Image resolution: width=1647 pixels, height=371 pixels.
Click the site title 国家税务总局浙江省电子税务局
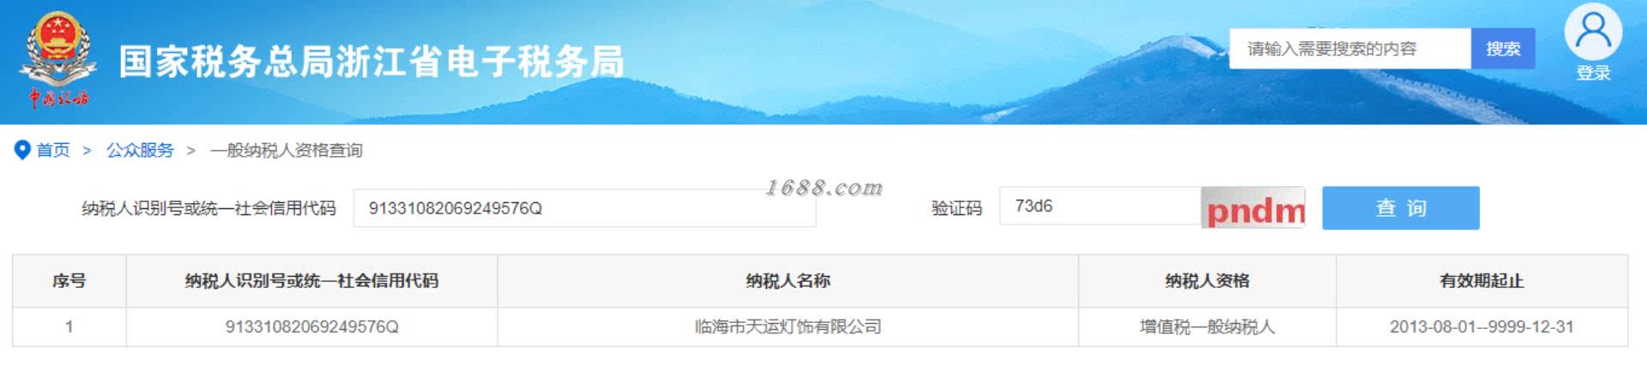point(371,62)
